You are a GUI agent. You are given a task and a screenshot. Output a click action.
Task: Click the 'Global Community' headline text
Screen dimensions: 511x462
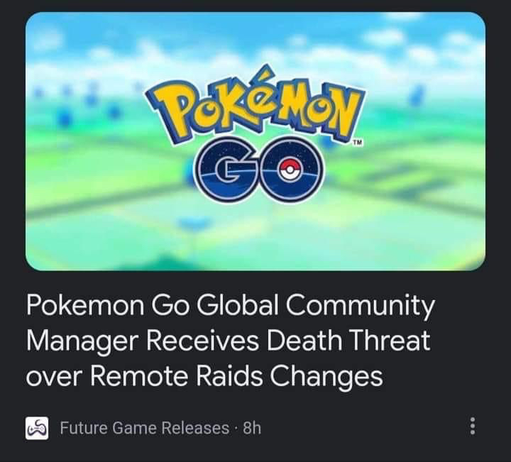click(x=315, y=306)
